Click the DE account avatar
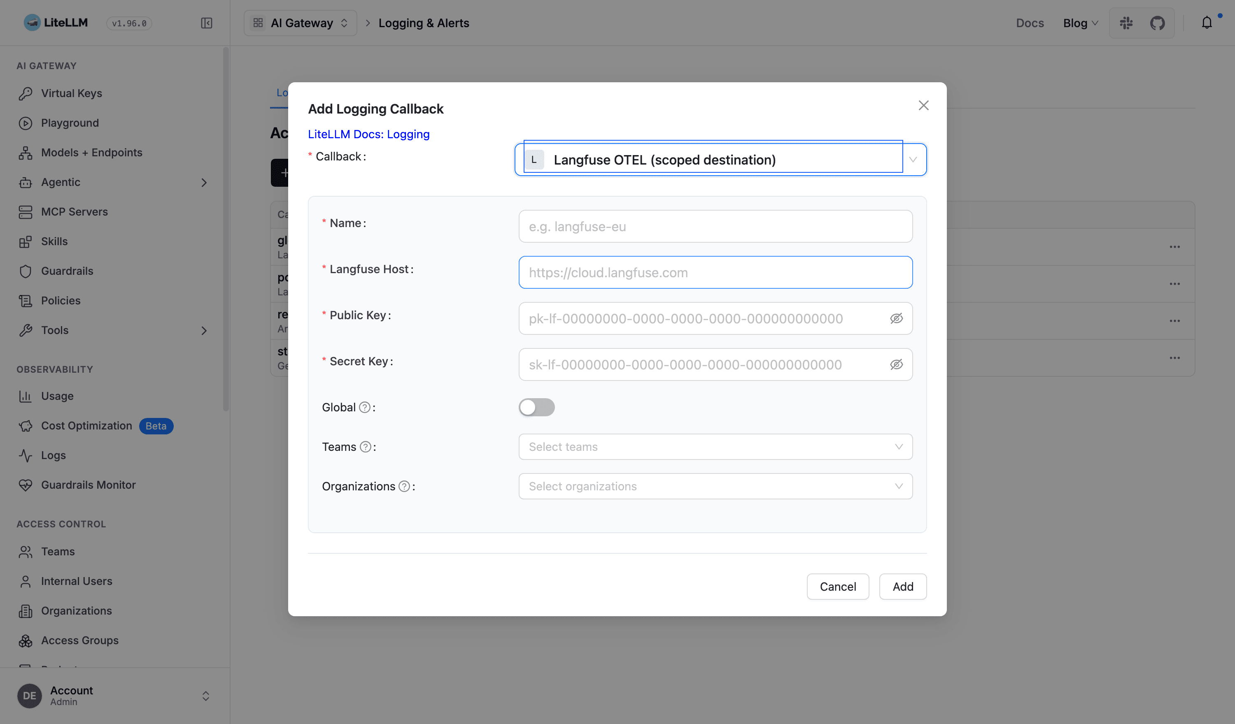 29,696
